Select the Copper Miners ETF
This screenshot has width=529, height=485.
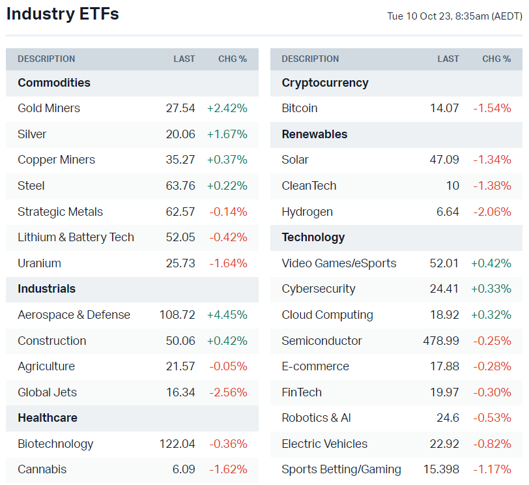click(x=56, y=160)
